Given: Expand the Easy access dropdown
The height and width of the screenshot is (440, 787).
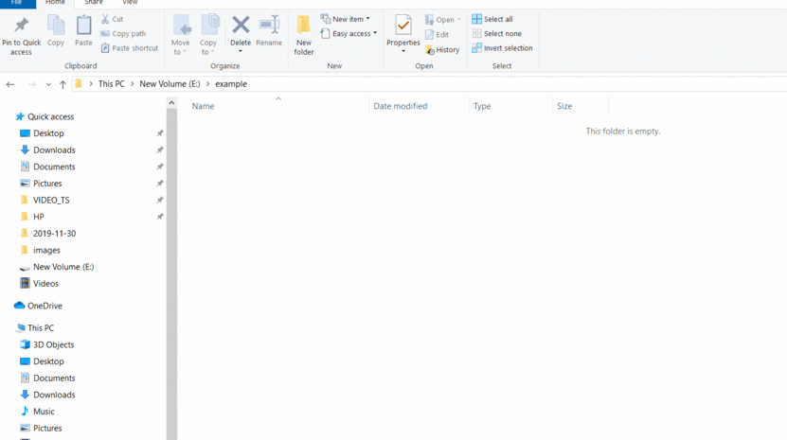Looking at the screenshot, I should (x=349, y=34).
